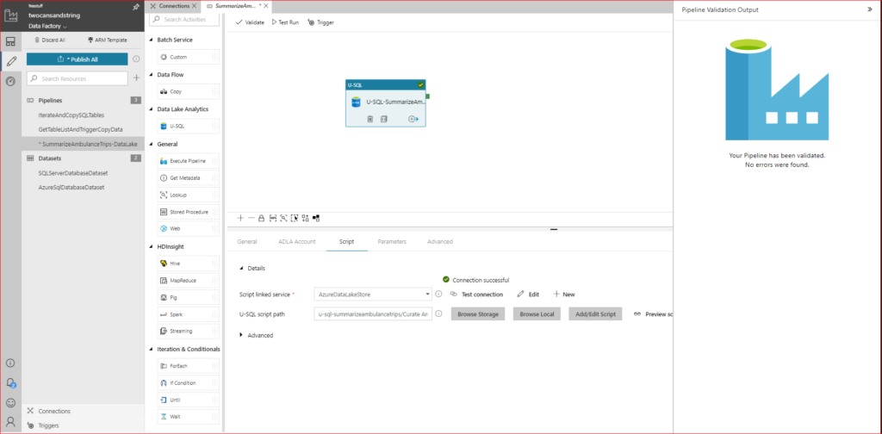Click the auto align icon on canvas toolbar
This screenshot has width=882, height=434.
(x=305, y=218)
